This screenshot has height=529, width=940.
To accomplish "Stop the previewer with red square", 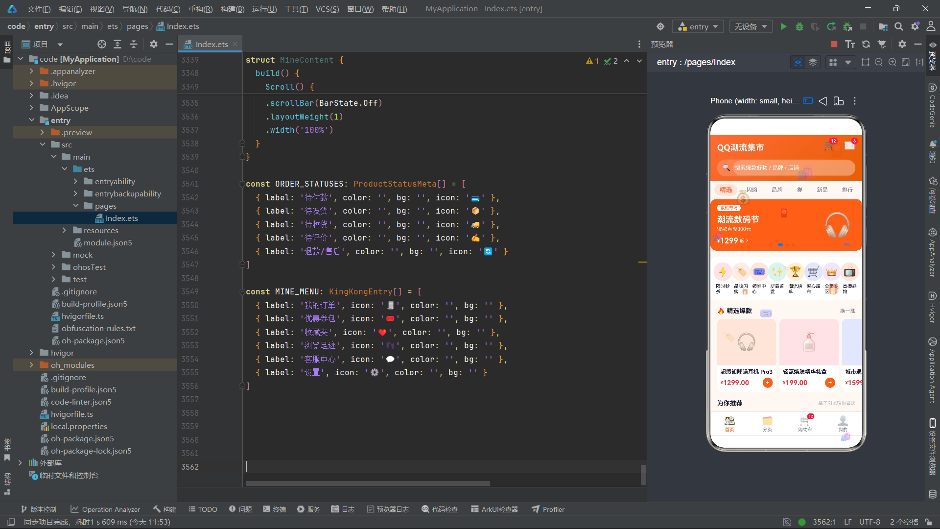I will (834, 44).
